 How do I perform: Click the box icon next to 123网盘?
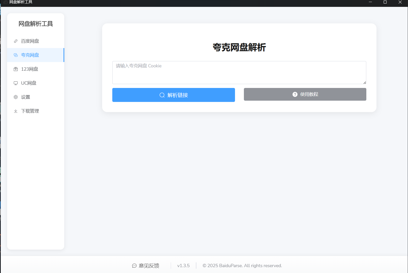16,69
